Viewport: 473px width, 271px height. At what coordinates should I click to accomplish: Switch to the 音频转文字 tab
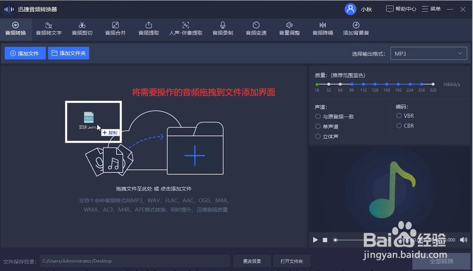pos(48,29)
